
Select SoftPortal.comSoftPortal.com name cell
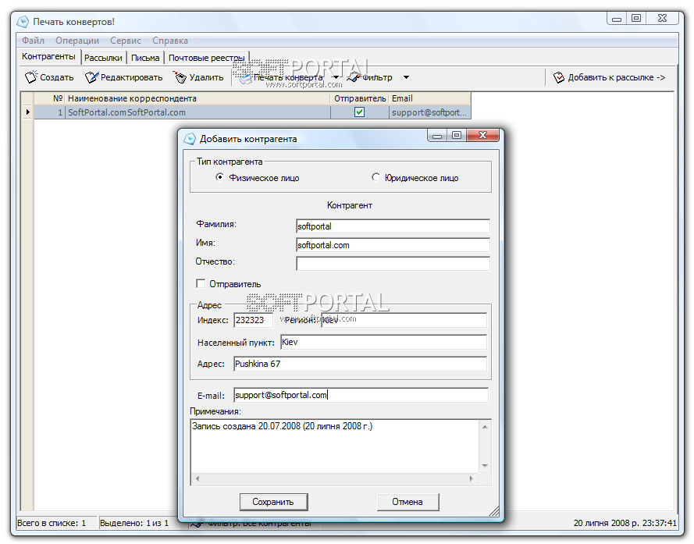pos(198,112)
